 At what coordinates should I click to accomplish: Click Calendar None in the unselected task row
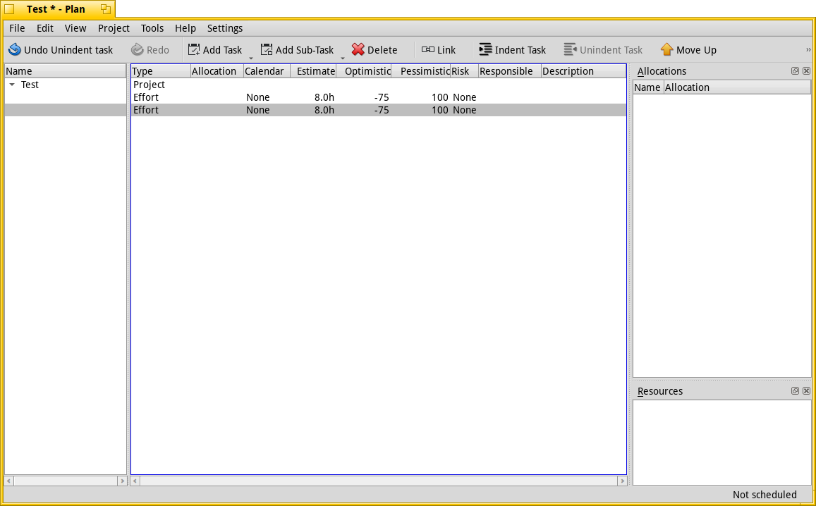[x=257, y=97]
